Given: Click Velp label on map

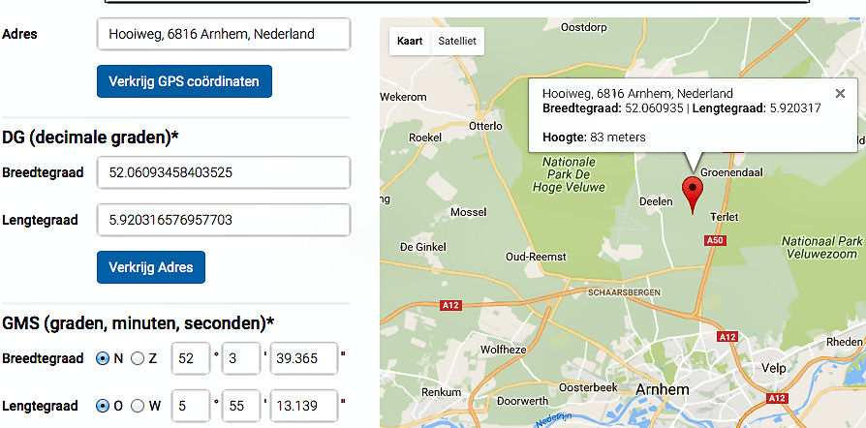Looking at the screenshot, I should [774, 368].
